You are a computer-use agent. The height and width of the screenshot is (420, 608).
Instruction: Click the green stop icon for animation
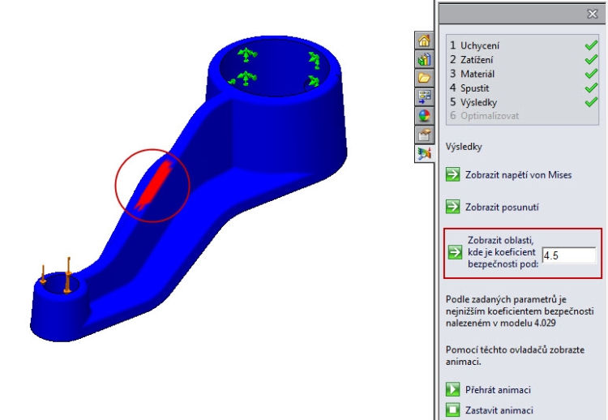click(x=452, y=409)
